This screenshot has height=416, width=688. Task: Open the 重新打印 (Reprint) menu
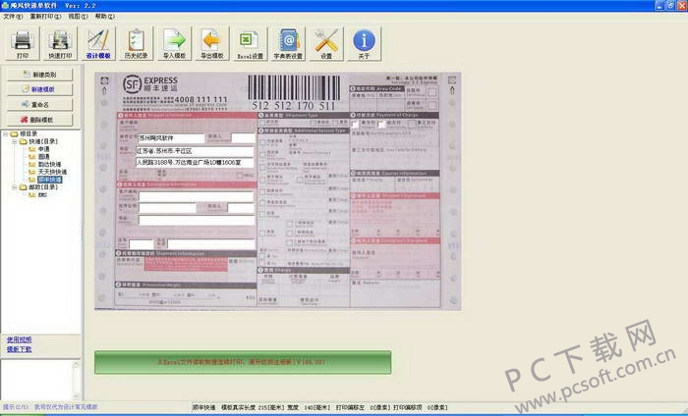pos(45,17)
